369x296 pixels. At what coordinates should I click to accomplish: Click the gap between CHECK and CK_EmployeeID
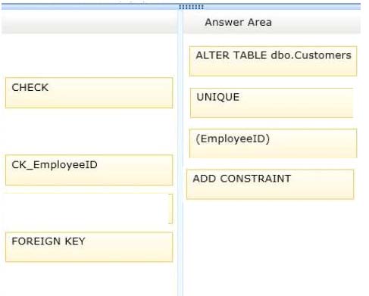point(89,132)
